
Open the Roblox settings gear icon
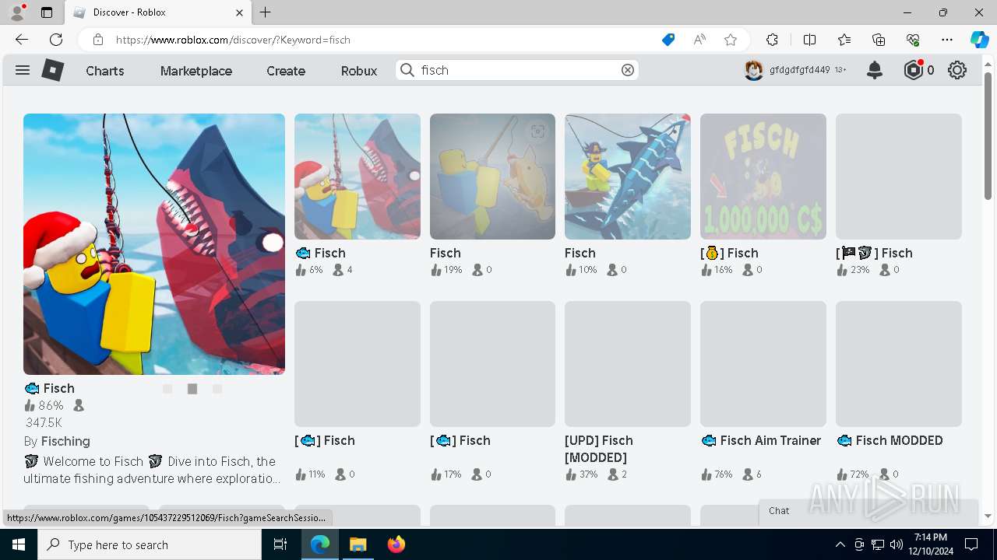pos(957,70)
